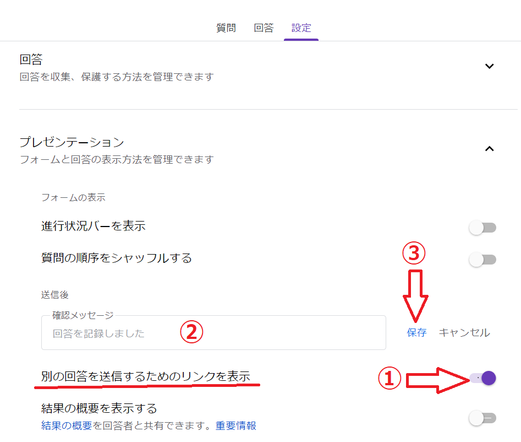This screenshot has height=442, width=521.
Task: Click the プレゼンテーション section heading
Action: click(x=72, y=142)
